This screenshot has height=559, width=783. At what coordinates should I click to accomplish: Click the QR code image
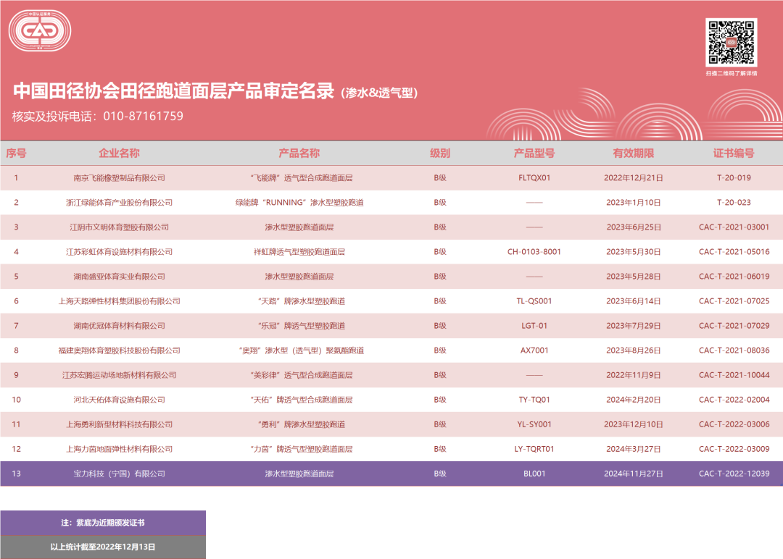731,43
